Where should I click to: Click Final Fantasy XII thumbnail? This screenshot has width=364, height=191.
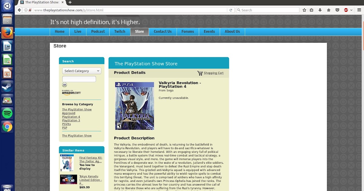tap(67, 163)
